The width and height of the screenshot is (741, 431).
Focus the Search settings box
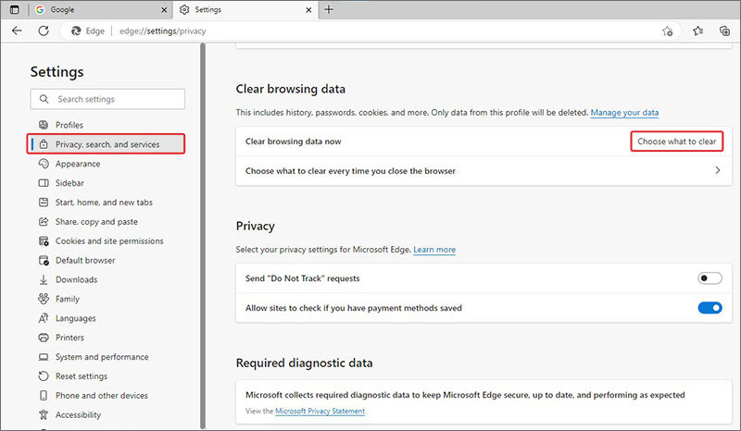(x=107, y=99)
